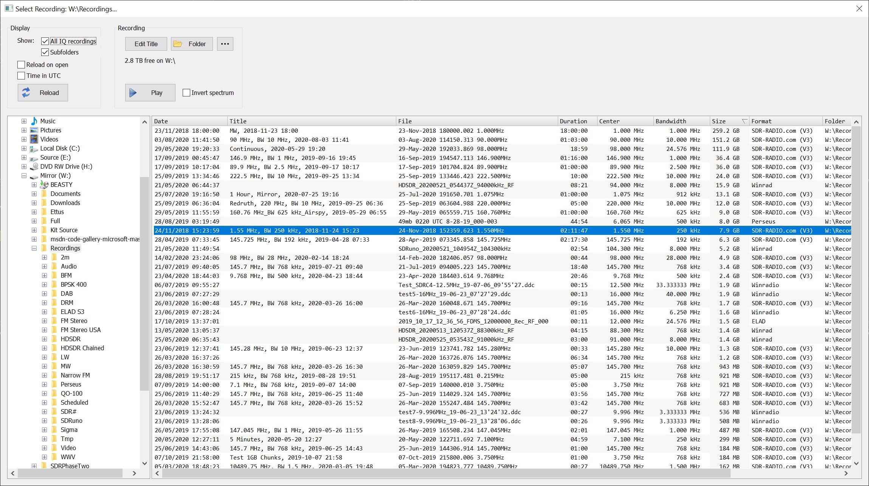Select the QO-100 folder in tree

coord(71,393)
